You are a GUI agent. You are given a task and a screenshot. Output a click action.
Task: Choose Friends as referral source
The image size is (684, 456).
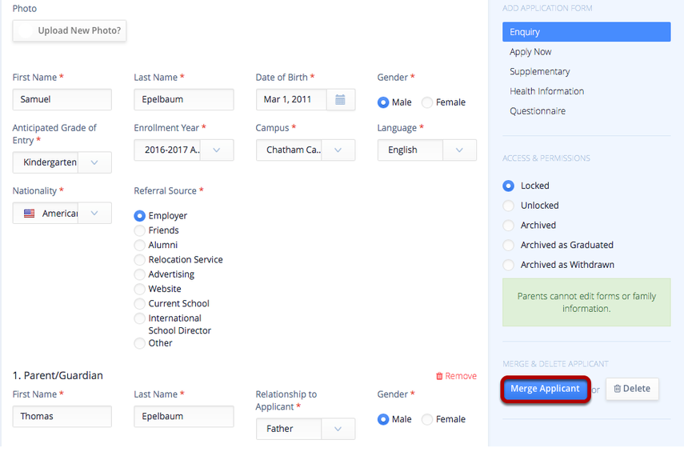140,230
